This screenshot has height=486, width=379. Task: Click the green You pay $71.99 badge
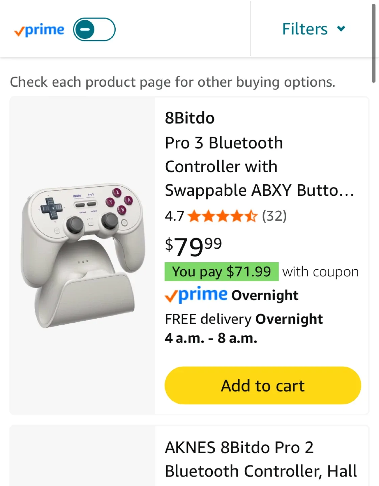pos(222,272)
